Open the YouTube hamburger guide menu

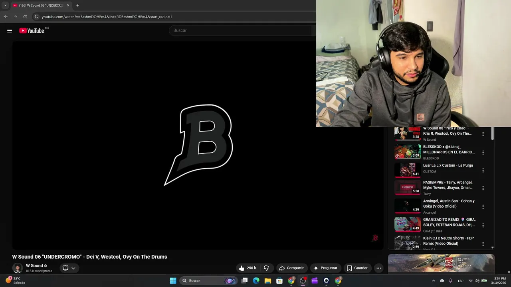tap(10, 31)
